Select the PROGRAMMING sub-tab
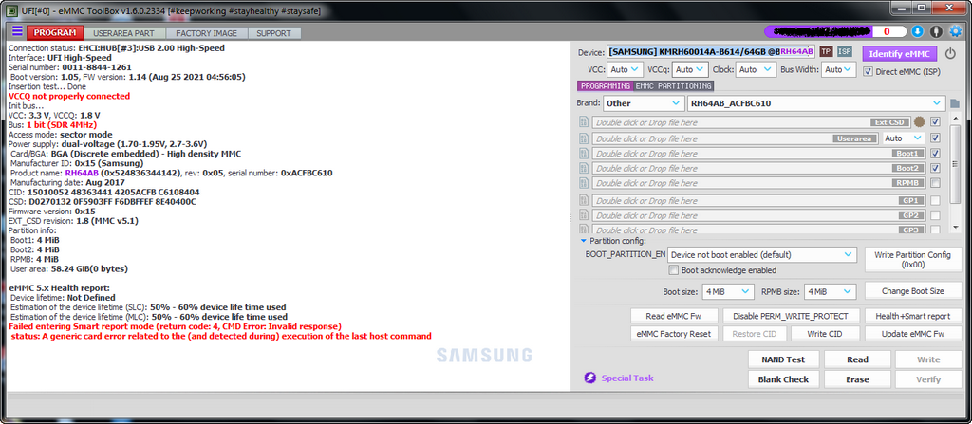Viewport: 972px width, 424px height. coord(605,86)
